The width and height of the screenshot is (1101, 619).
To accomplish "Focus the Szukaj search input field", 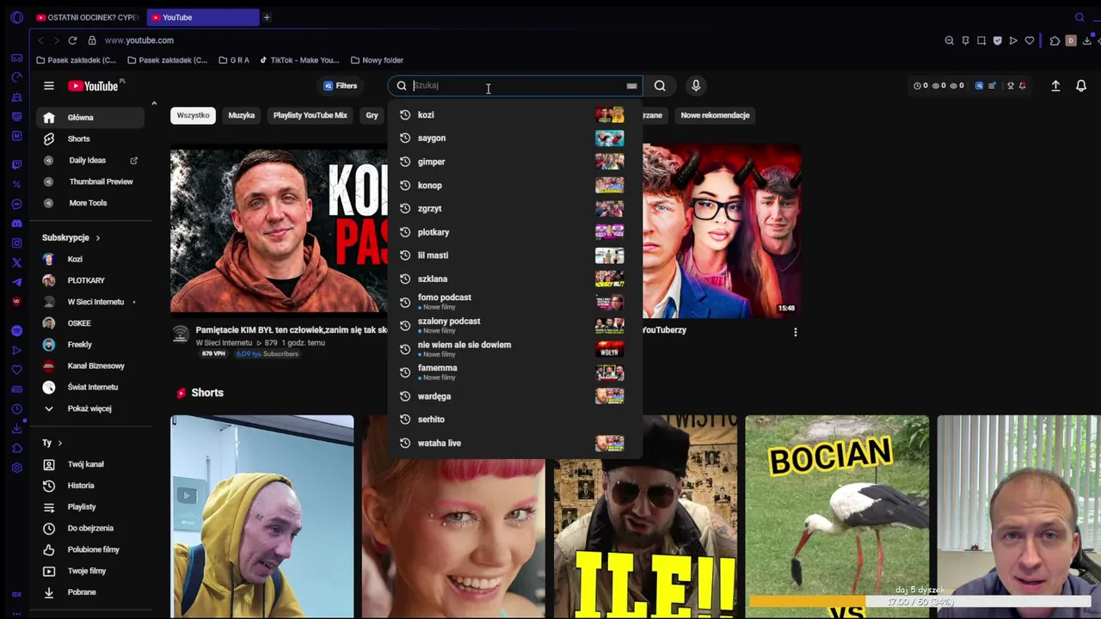I will point(518,86).
